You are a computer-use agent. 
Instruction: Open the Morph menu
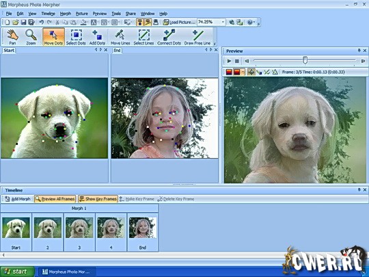tap(66, 14)
